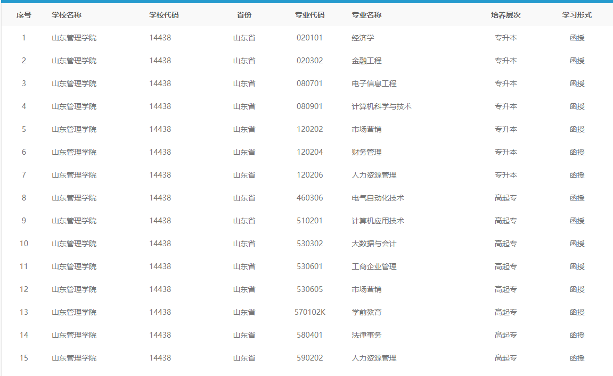Click the 序号 column header
This screenshot has height=376, width=613.
[x=23, y=15]
